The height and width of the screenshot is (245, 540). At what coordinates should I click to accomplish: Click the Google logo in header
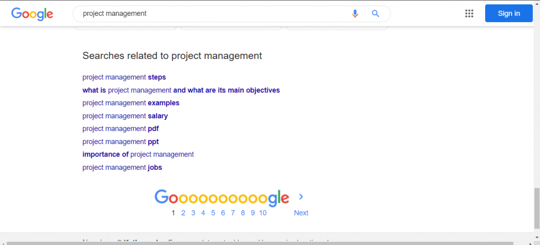point(32,14)
